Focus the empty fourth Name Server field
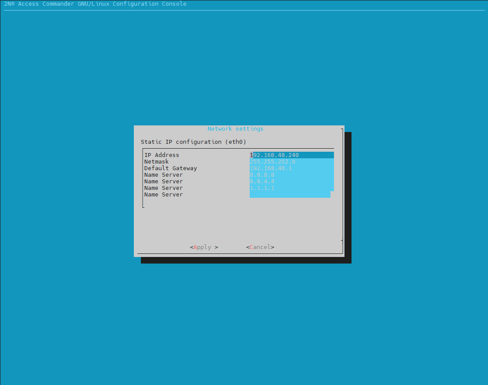 [x=290, y=194]
